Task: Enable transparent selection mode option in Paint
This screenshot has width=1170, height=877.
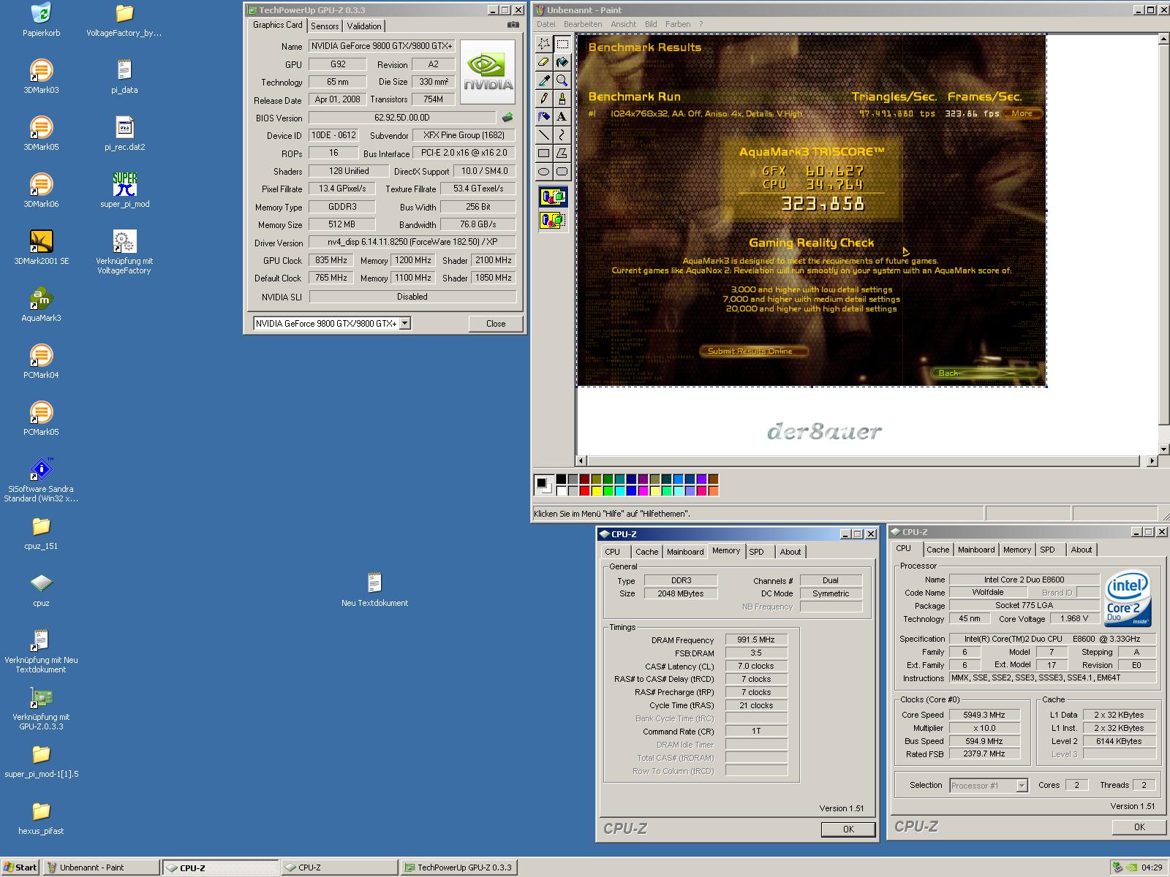Action: tap(554, 219)
